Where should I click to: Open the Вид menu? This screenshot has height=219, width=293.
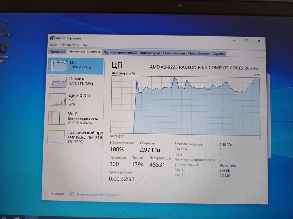click(85, 45)
